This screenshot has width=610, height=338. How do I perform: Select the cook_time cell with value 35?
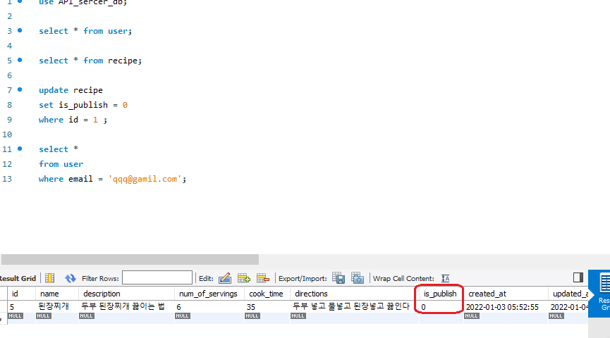pyautogui.click(x=267, y=306)
